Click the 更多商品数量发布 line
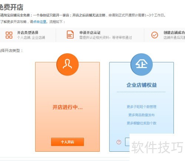The width and height of the screenshot is (185, 161). (142, 115)
